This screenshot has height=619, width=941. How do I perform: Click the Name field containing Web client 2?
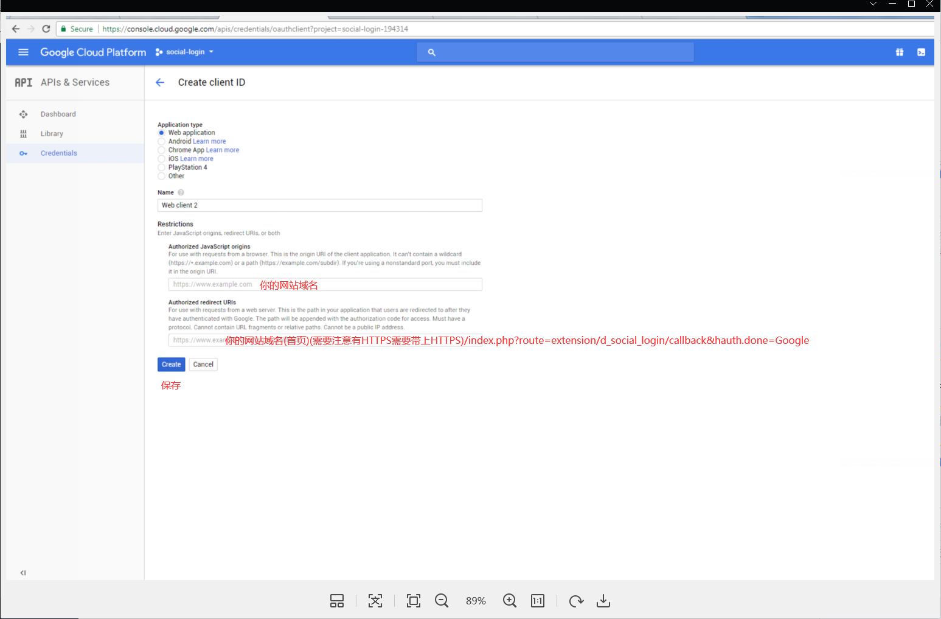click(x=320, y=205)
